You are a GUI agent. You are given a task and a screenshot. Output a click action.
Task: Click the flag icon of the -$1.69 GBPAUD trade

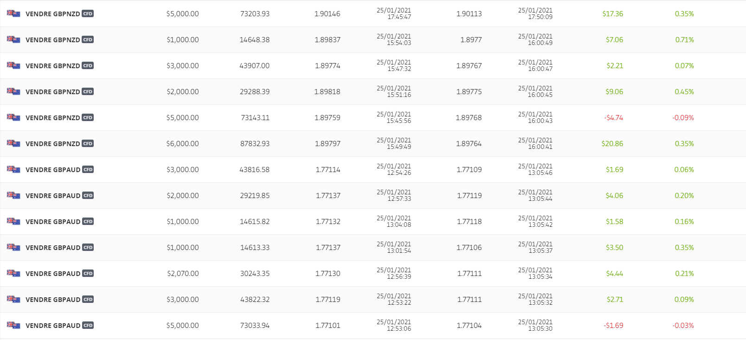[x=13, y=325]
